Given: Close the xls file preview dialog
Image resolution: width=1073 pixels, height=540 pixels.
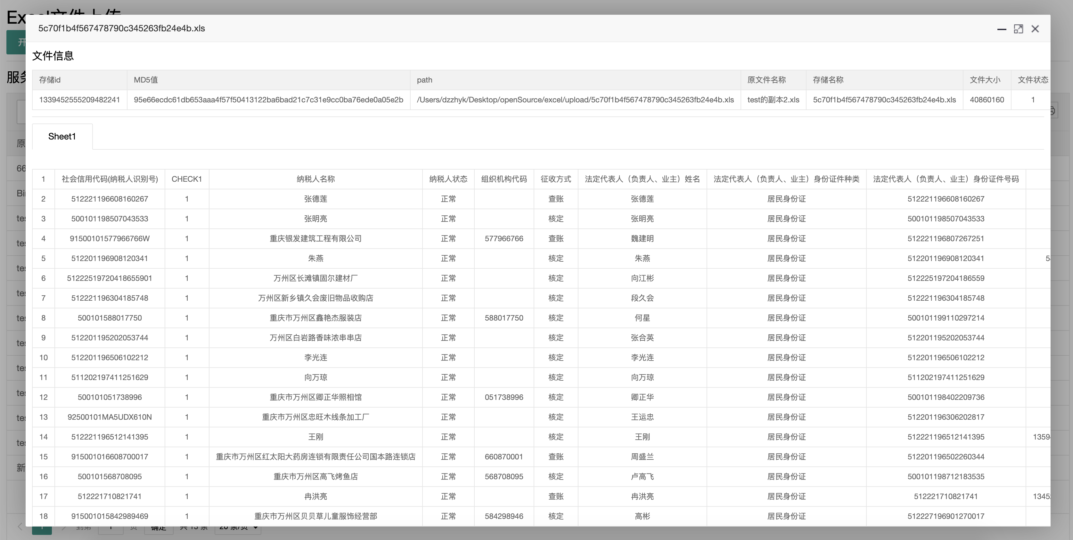Looking at the screenshot, I should pyautogui.click(x=1035, y=29).
